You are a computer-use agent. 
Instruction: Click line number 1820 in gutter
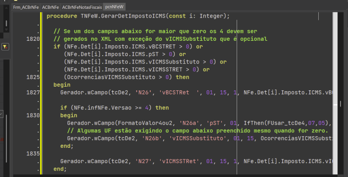(x=33, y=39)
